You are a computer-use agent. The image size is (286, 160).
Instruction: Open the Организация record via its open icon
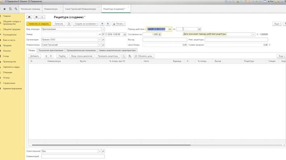tap(103, 40)
